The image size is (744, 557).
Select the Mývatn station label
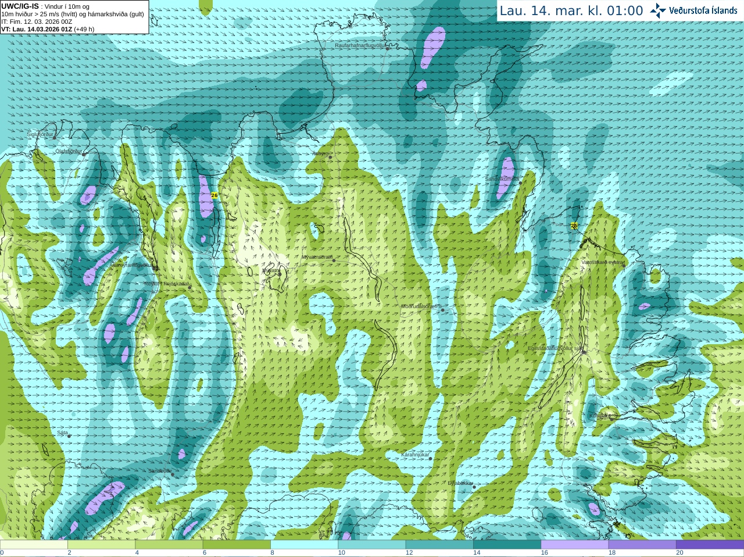click(x=271, y=270)
